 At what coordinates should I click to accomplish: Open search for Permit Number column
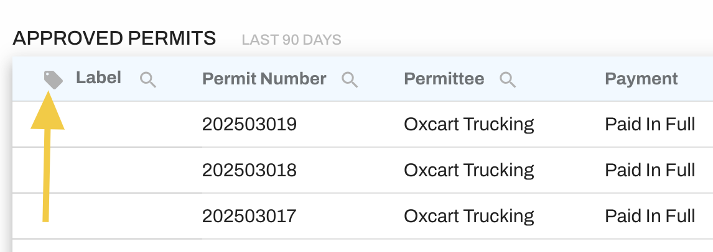coord(350,80)
